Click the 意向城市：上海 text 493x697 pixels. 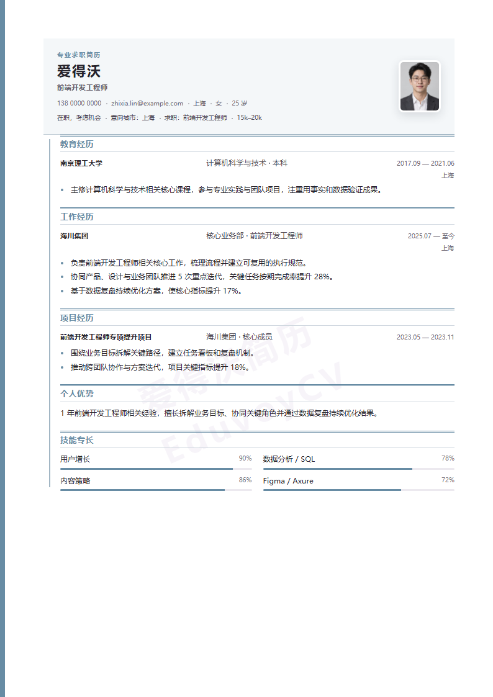(x=132, y=118)
